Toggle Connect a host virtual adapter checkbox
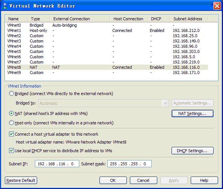This screenshot has height=189, width=223. pos(11,134)
